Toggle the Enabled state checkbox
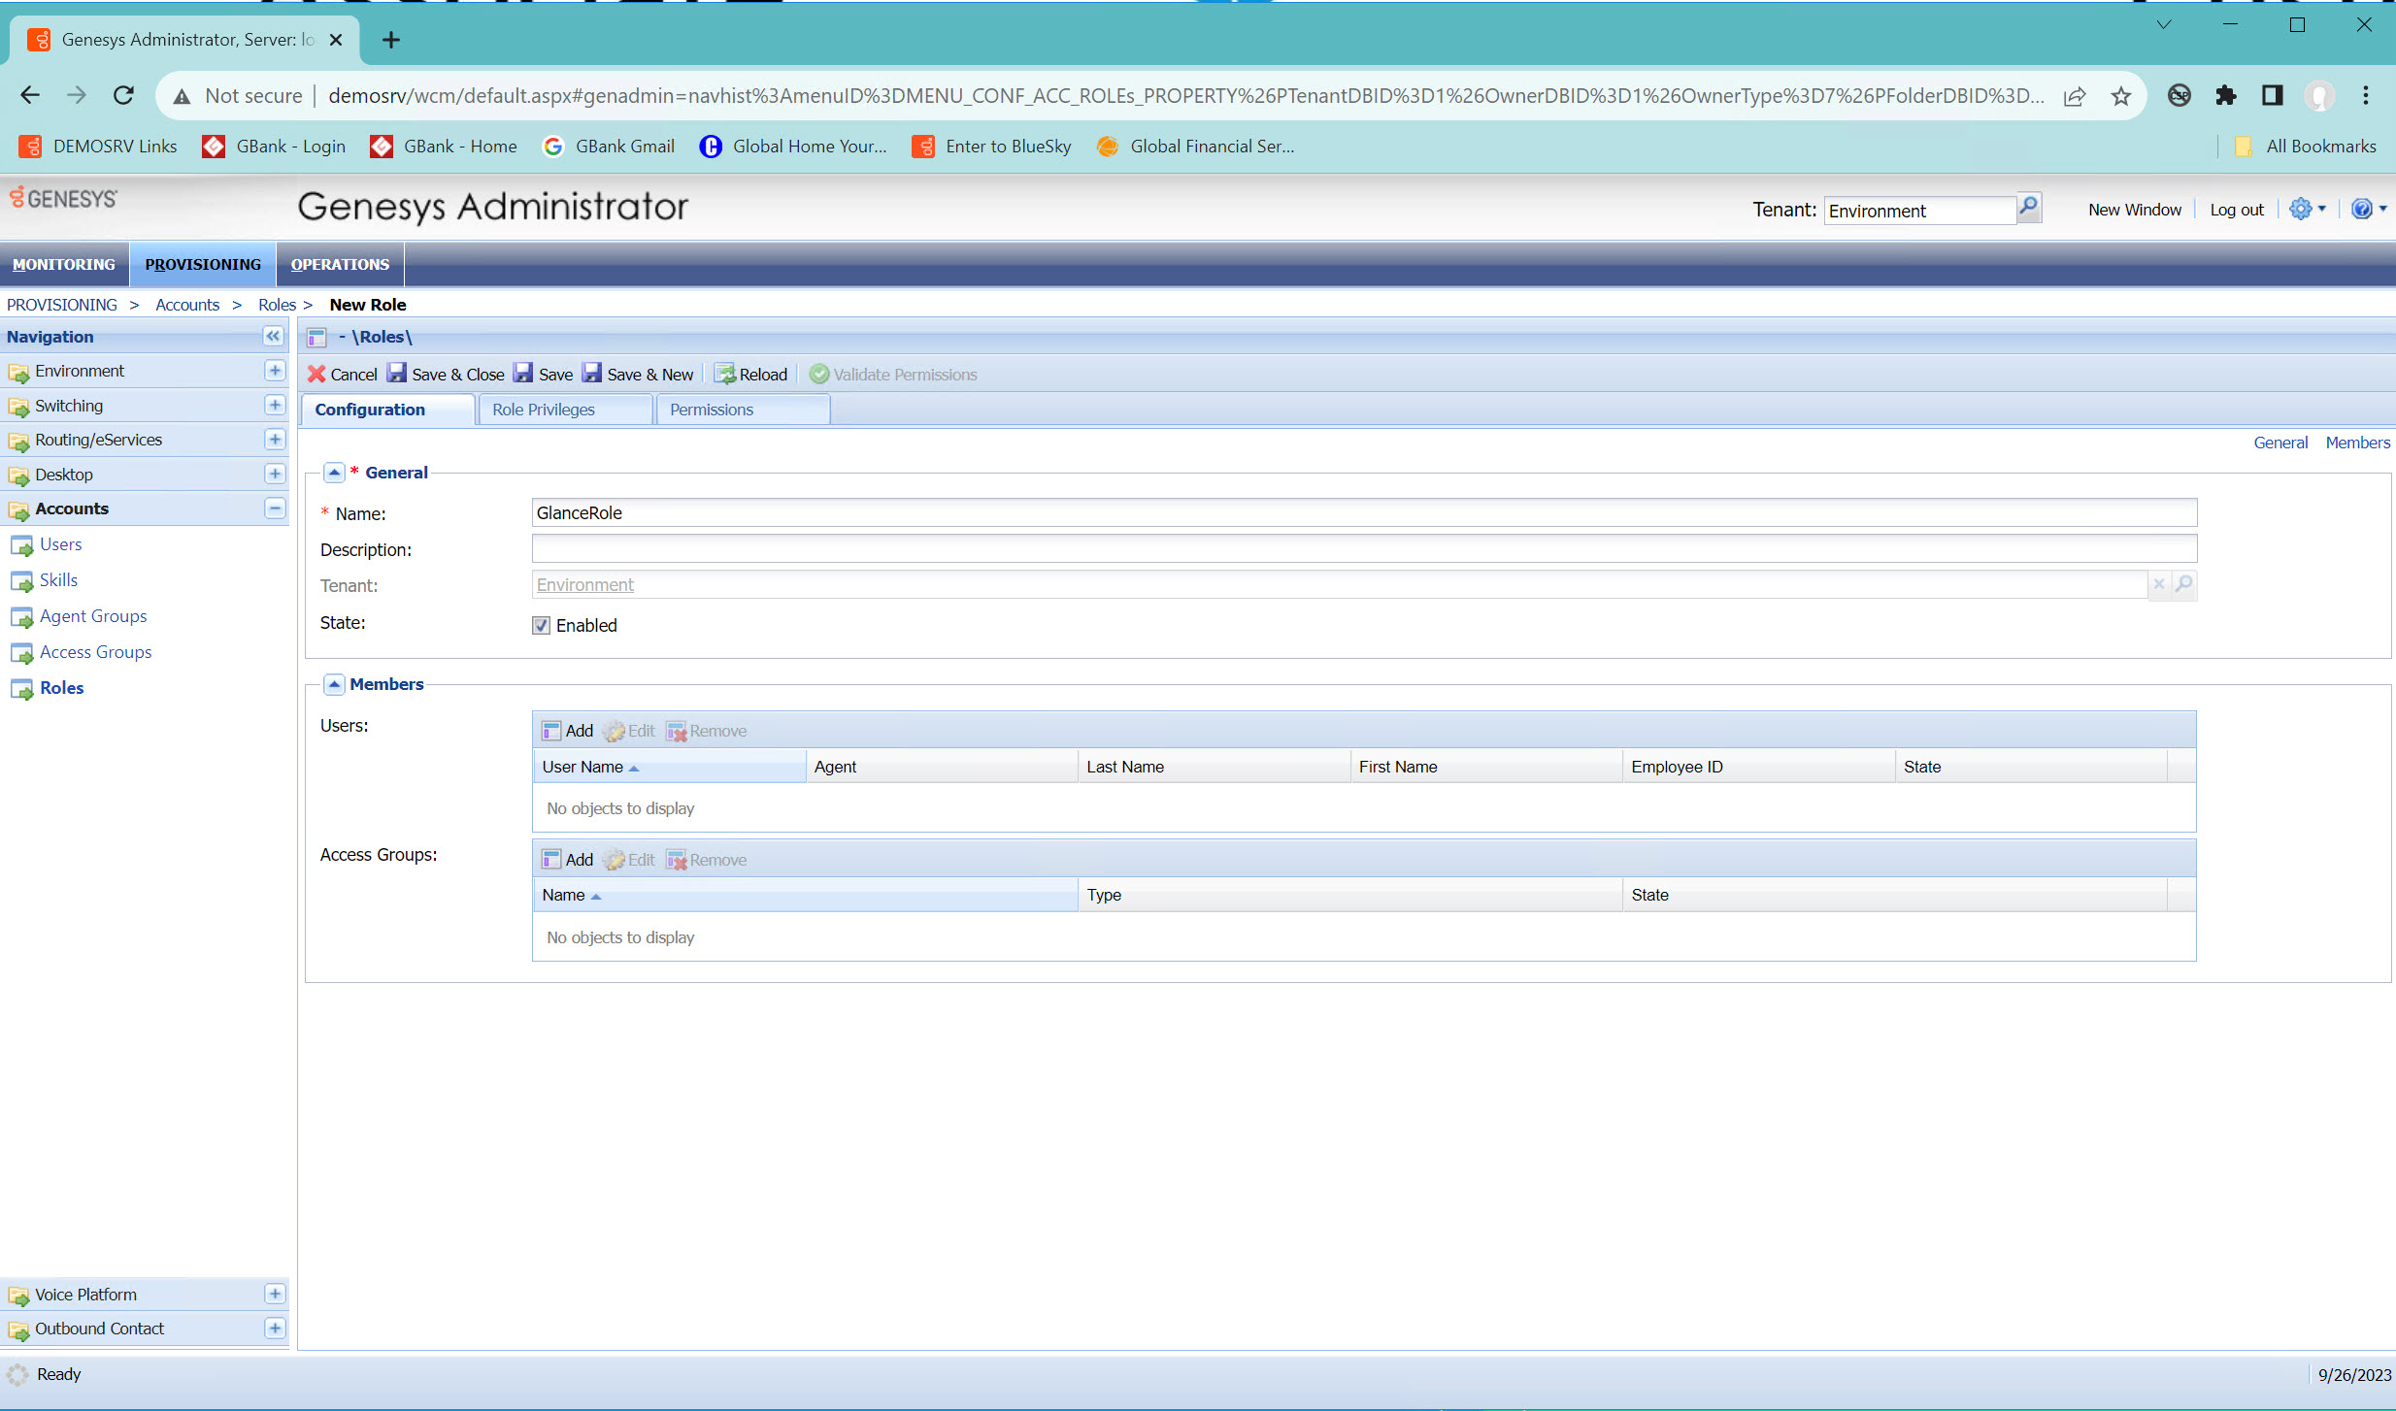The image size is (2396, 1411). [542, 626]
